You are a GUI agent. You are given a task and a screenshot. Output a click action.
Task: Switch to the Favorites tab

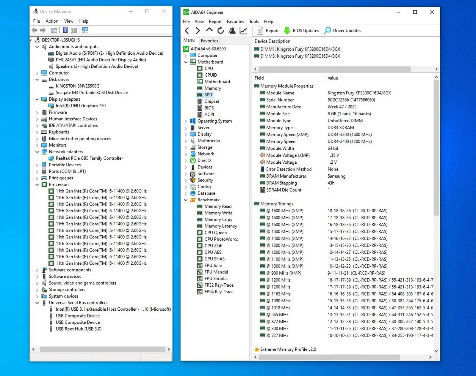(x=209, y=41)
